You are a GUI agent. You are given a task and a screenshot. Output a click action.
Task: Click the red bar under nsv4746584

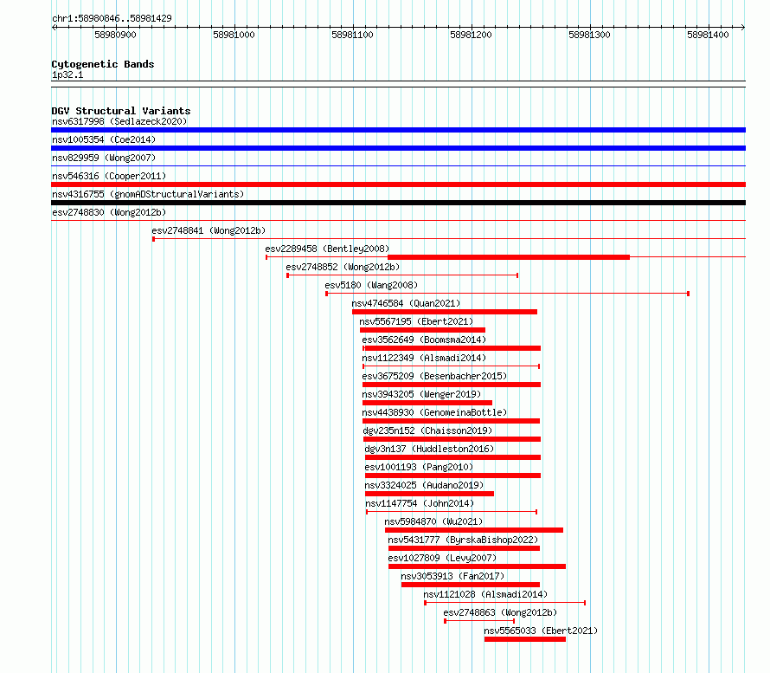click(445, 312)
